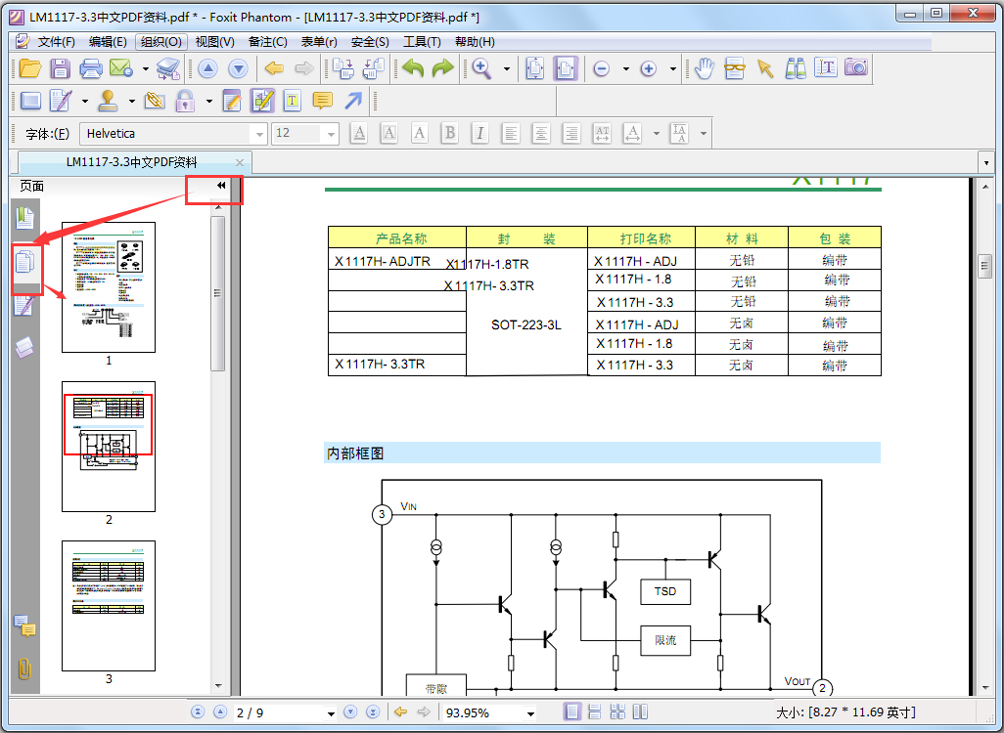The width and height of the screenshot is (1004, 733).
Task: Open the 视图(V) menu
Action: (214, 42)
